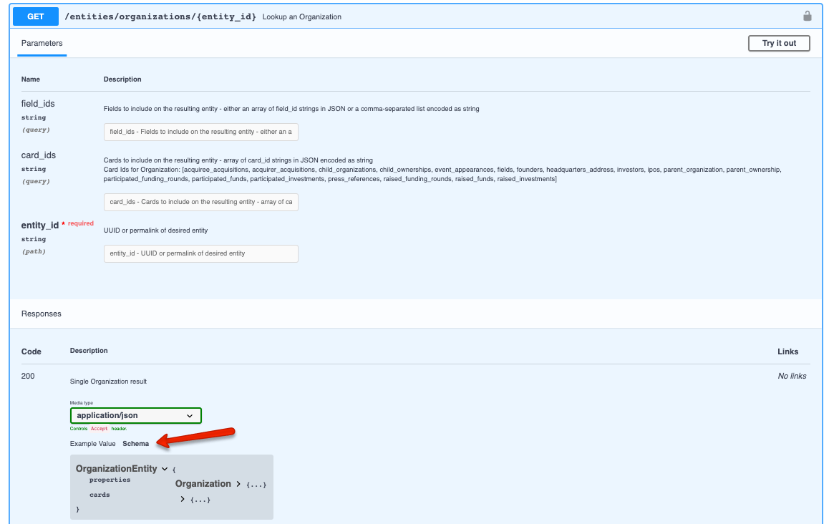Collapse the operation via Lookup an Organization header
Viewport: 829px width, 524px height.
tap(301, 16)
